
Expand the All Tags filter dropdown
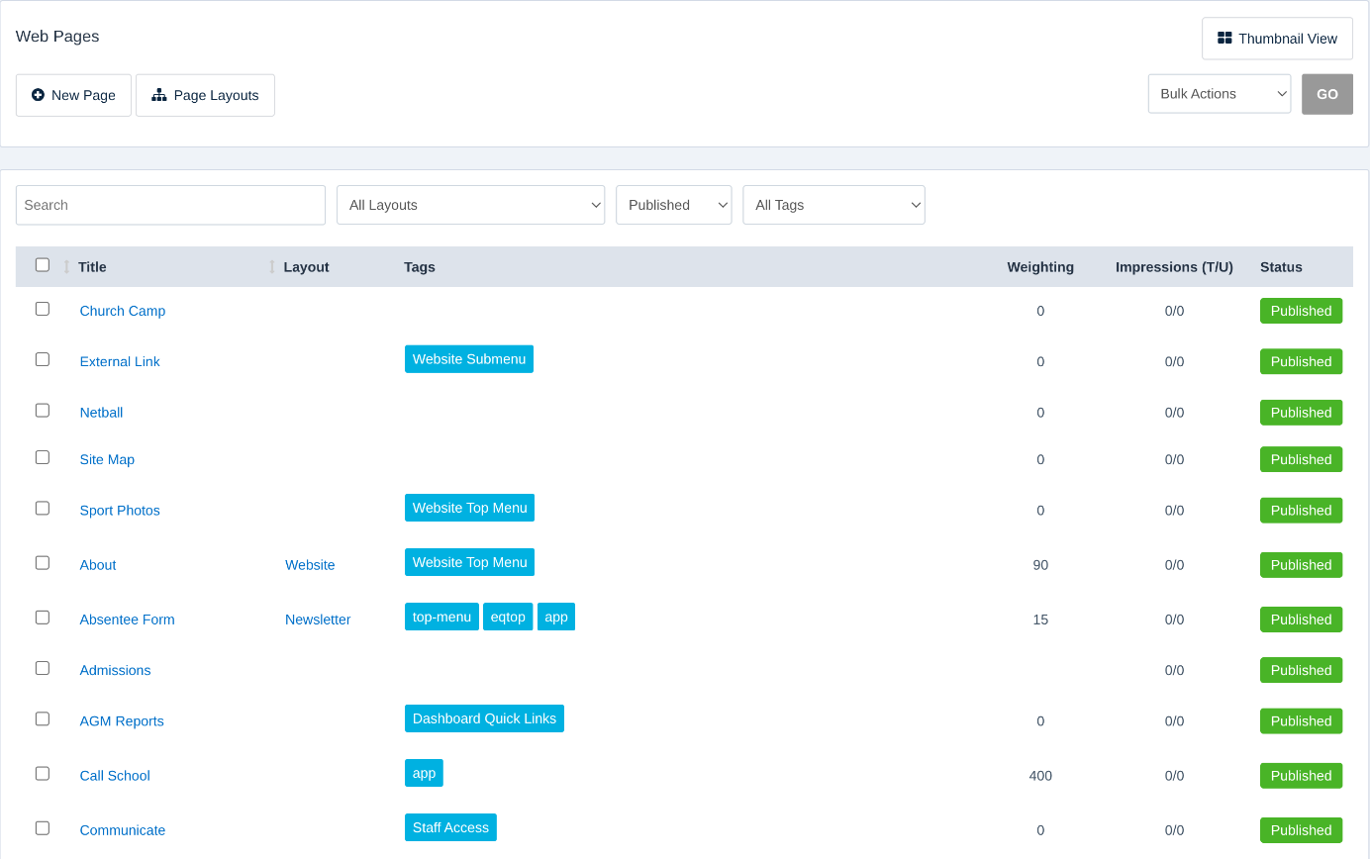tap(833, 205)
